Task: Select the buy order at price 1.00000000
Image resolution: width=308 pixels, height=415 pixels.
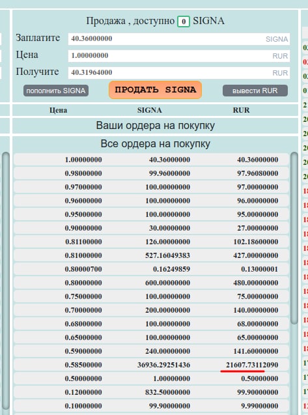Action: pos(151,160)
